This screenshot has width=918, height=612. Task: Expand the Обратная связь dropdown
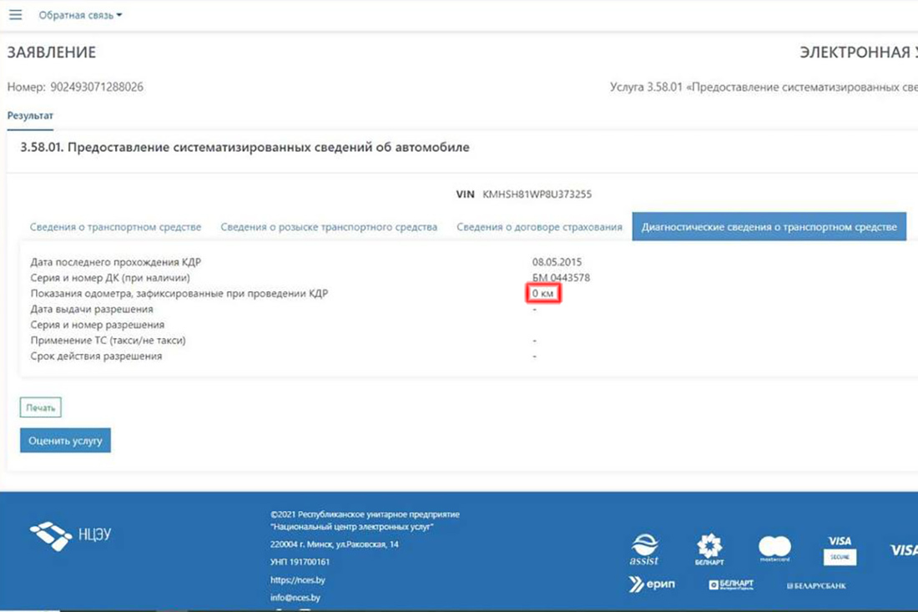pos(80,15)
